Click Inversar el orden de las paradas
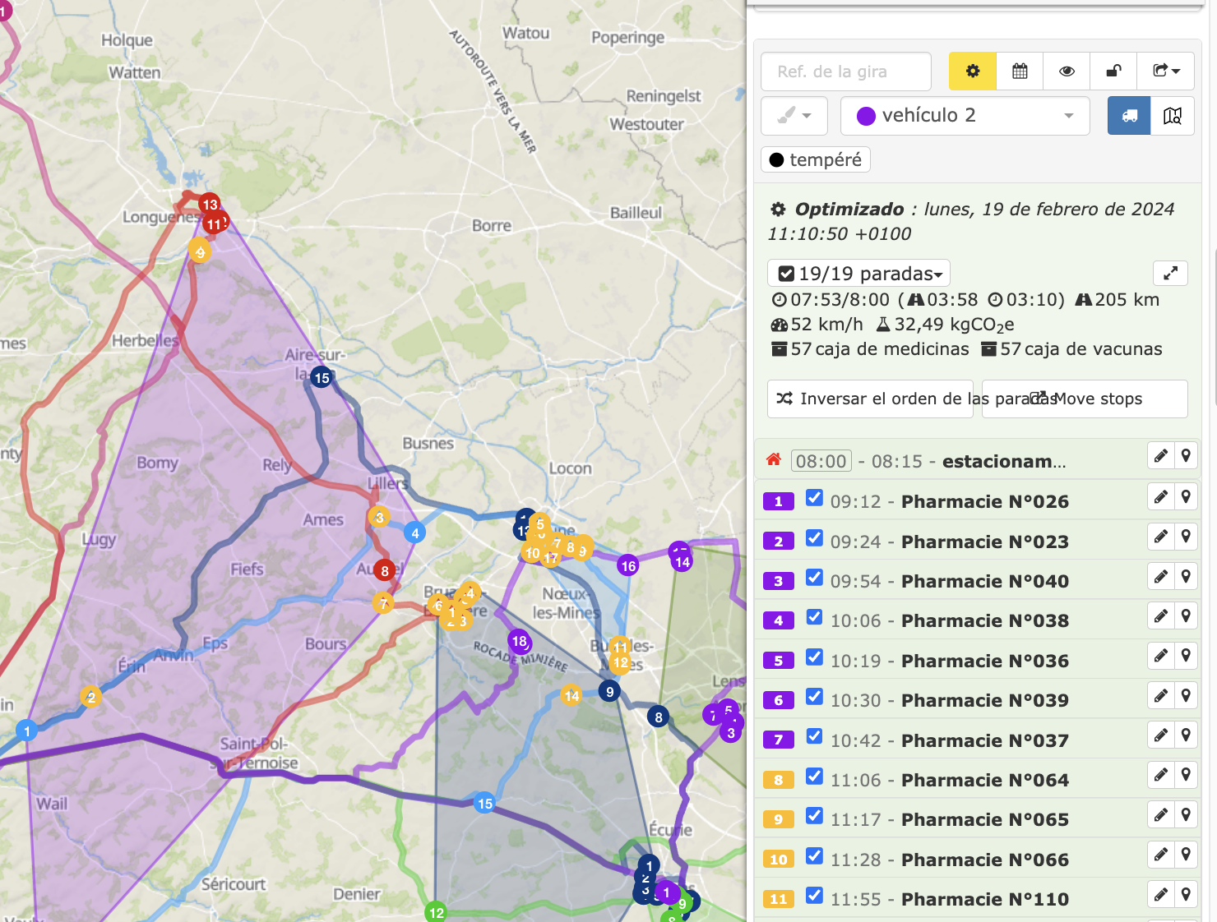Viewport: 1217px width, 922px height. coord(870,399)
